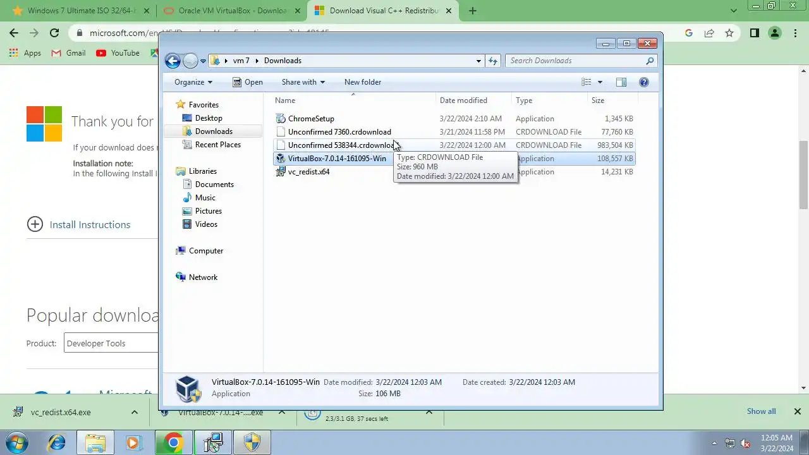The height and width of the screenshot is (455, 809).
Task: Close Chrome downloads bar
Action: 797,411
